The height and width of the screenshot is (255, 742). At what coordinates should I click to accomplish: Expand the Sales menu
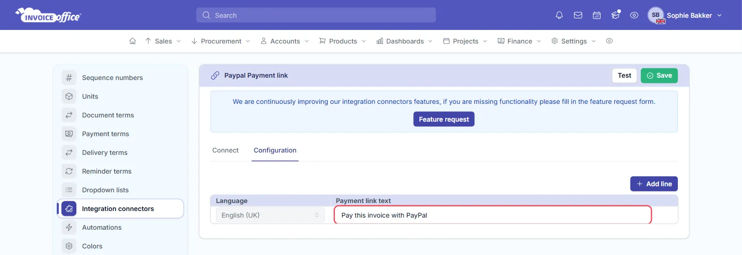163,41
